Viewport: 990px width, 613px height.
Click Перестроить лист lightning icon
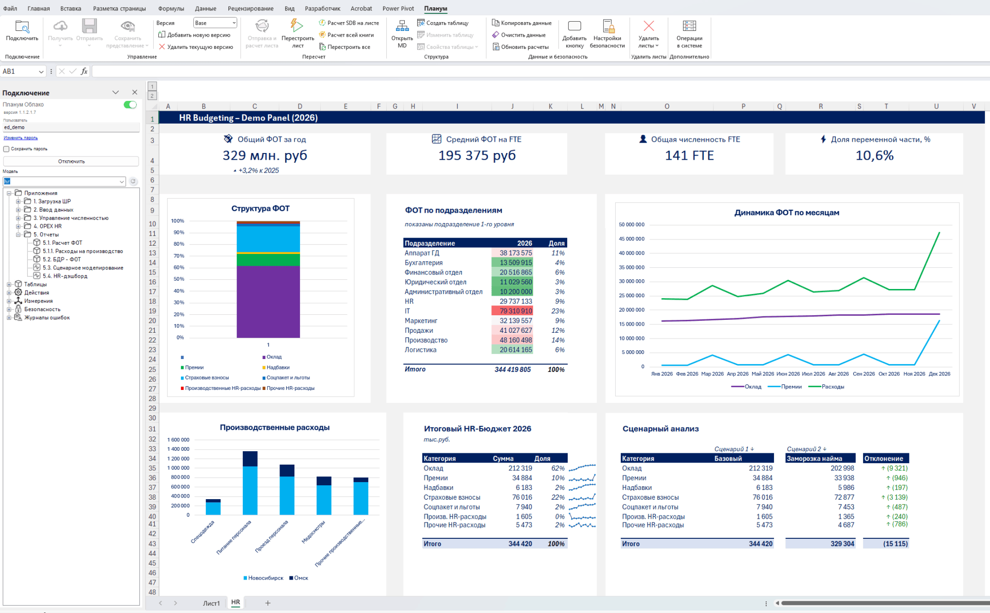[x=296, y=25]
